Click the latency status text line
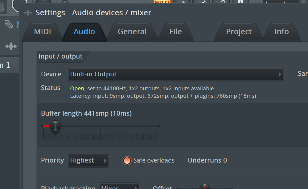Image resolution: width=308 pixels, height=189 pixels. point(163,96)
